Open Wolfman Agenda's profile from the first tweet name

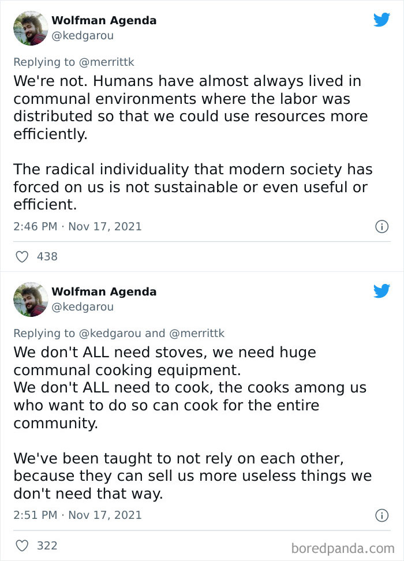click(x=104, y=20)
